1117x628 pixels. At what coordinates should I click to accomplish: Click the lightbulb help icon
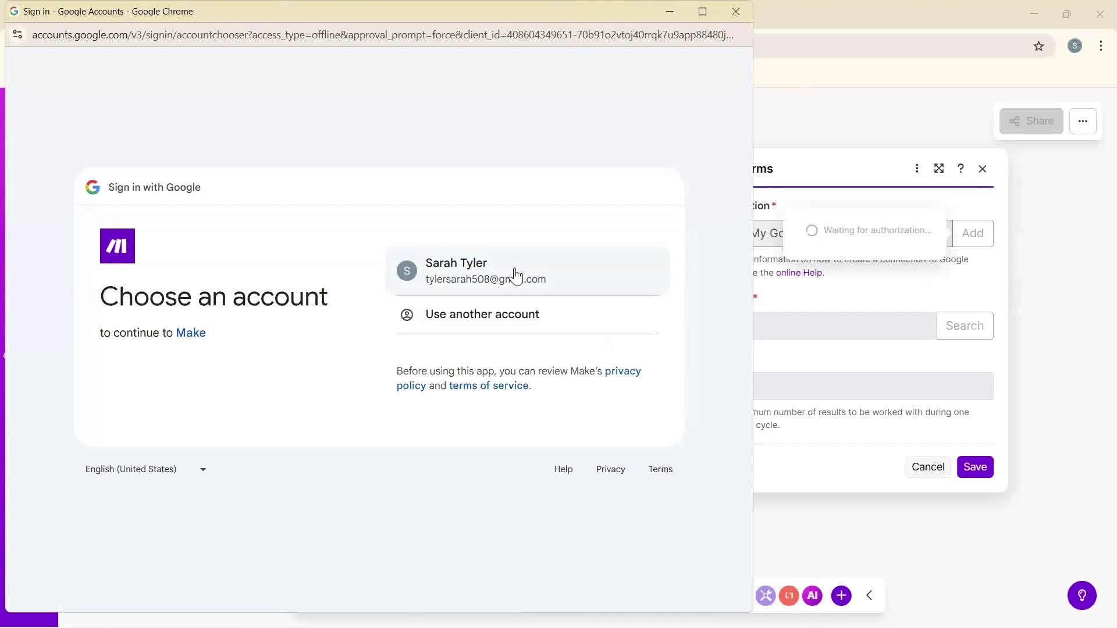pyautogui.click(x=1082, y=595)
